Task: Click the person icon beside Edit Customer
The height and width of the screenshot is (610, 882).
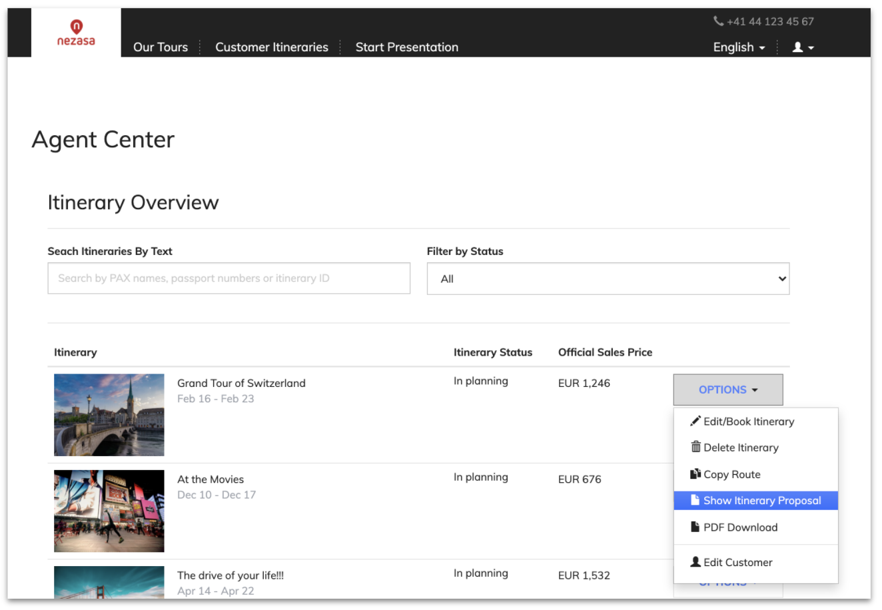Action: click(x=695, y=562)
